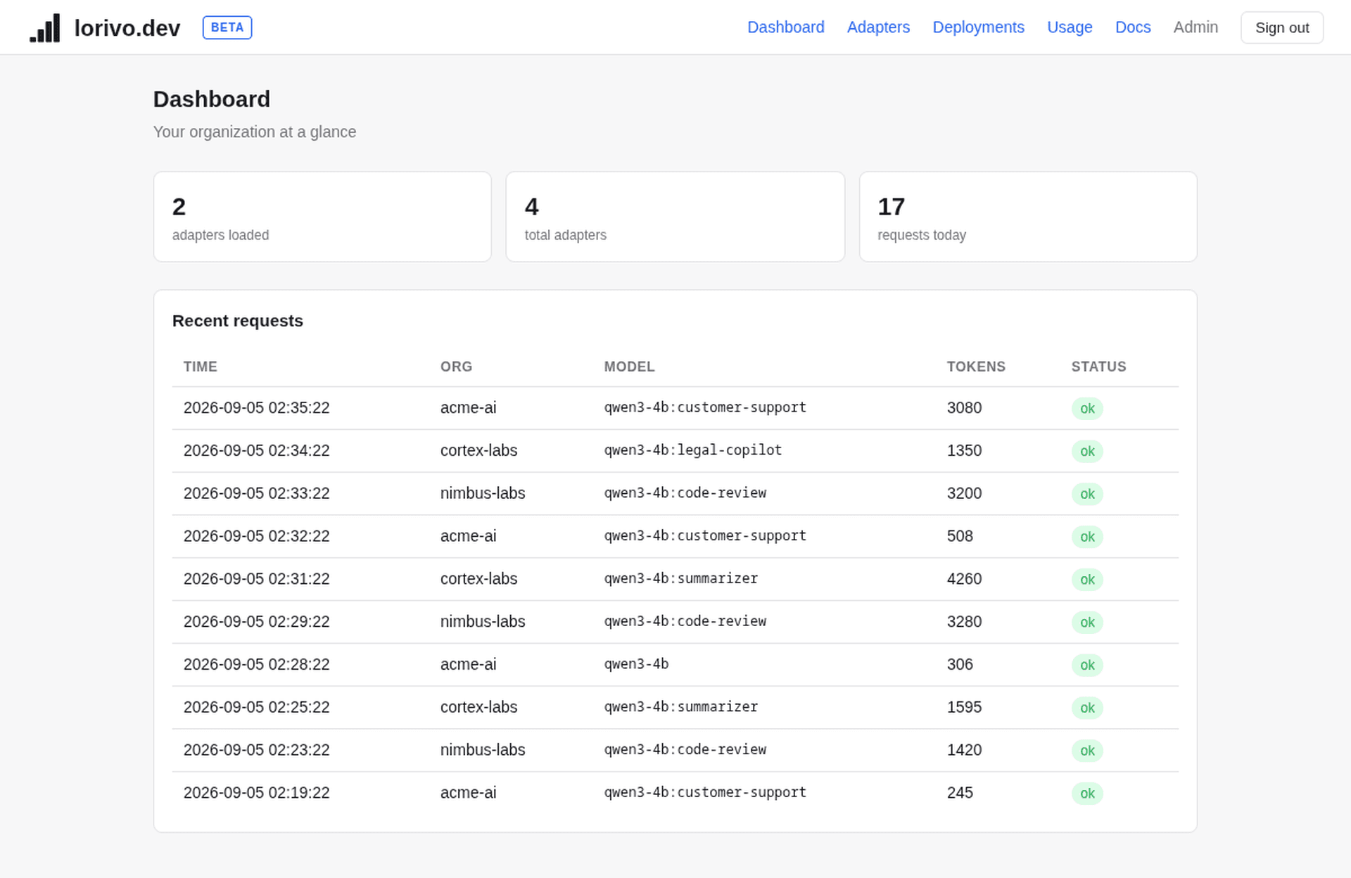Click the plain qwen3-4b model cell
Screen dimensions: 1351x878
[x=636, y=664]
